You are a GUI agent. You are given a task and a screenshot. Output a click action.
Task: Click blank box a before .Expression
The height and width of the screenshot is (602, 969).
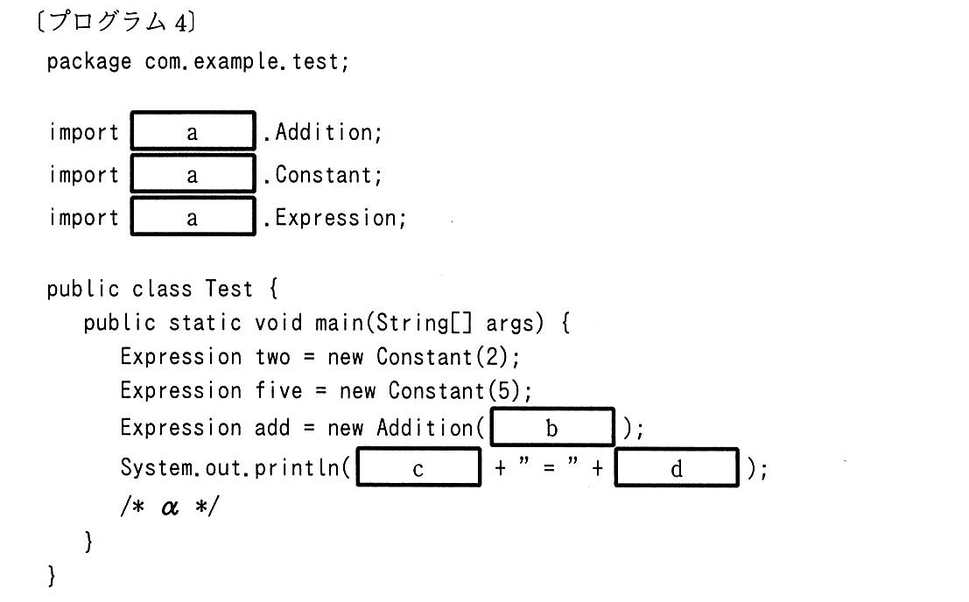pyautogui.click(x=193, y=216)
